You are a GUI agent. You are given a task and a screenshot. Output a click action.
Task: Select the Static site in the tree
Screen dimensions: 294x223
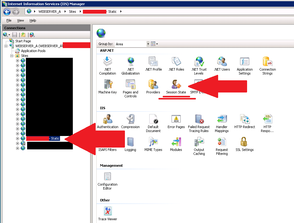click(x=43, y=138)
